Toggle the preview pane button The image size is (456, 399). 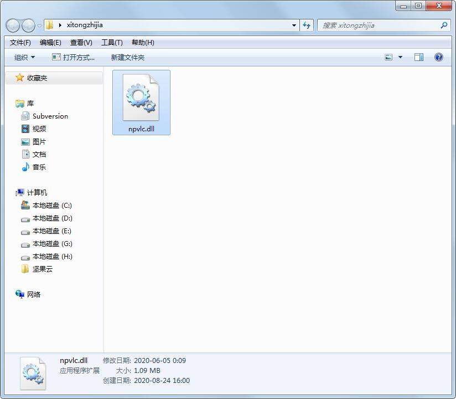click(419, 57)
